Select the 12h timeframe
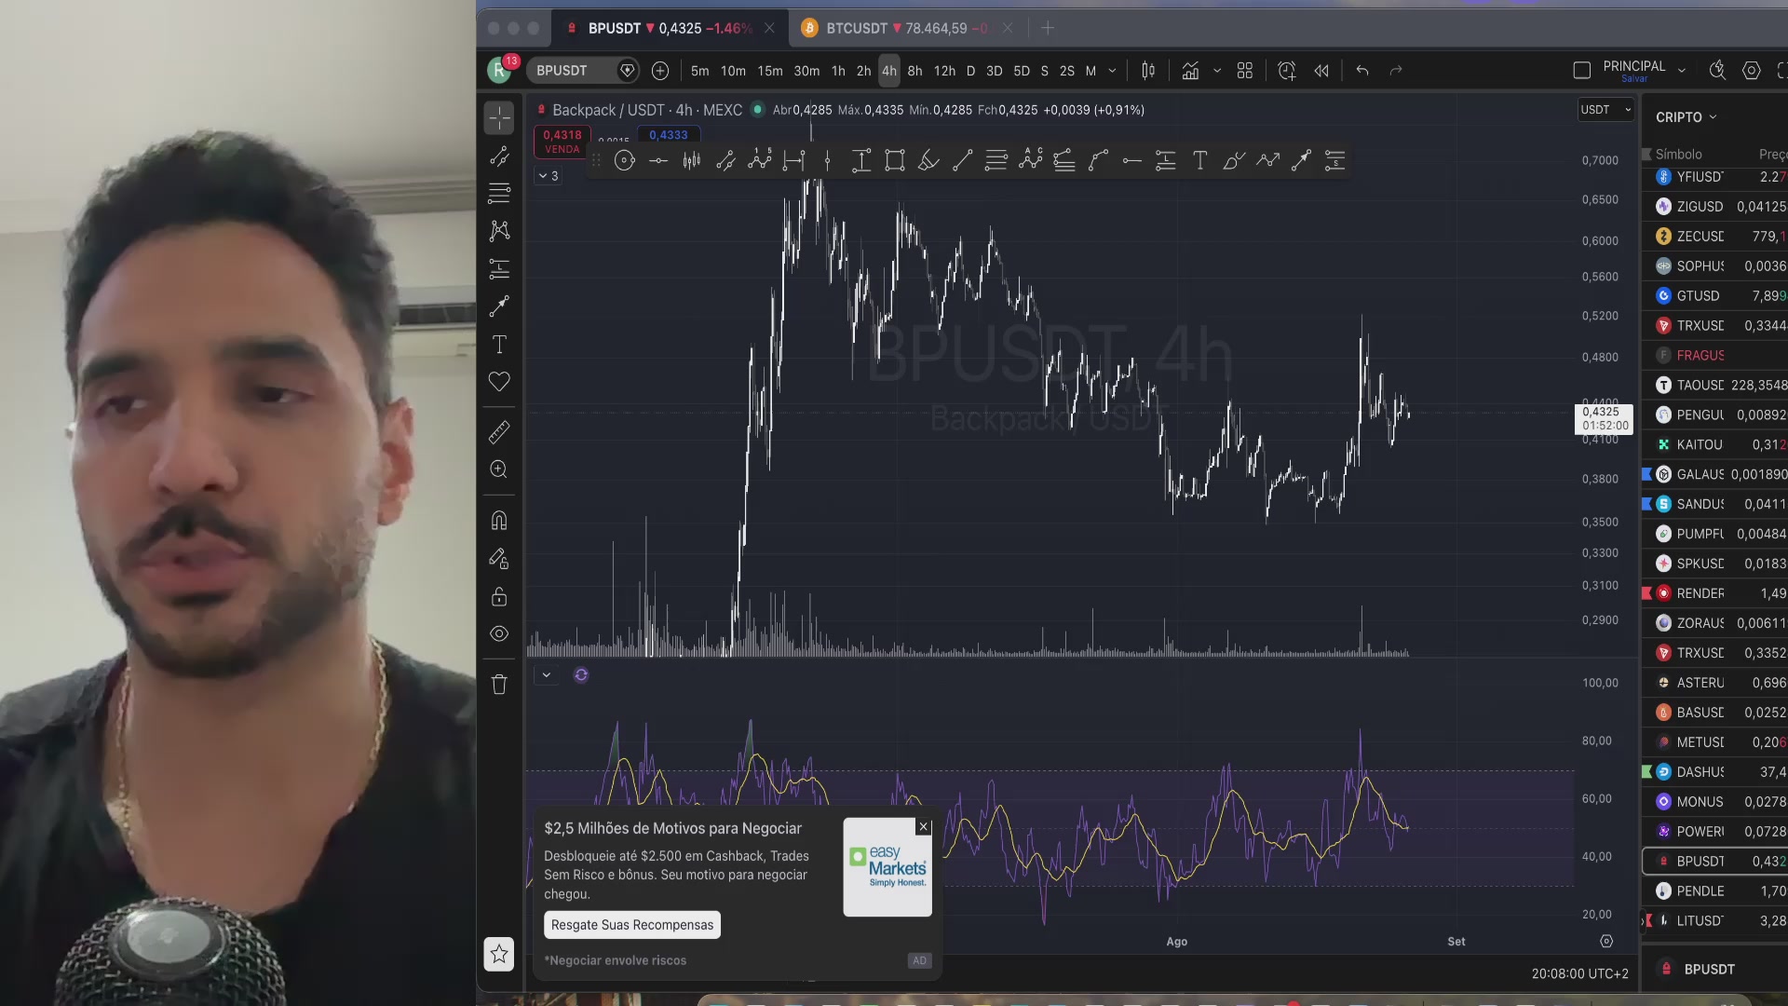1788x1006 pixels. click(944, 71)
